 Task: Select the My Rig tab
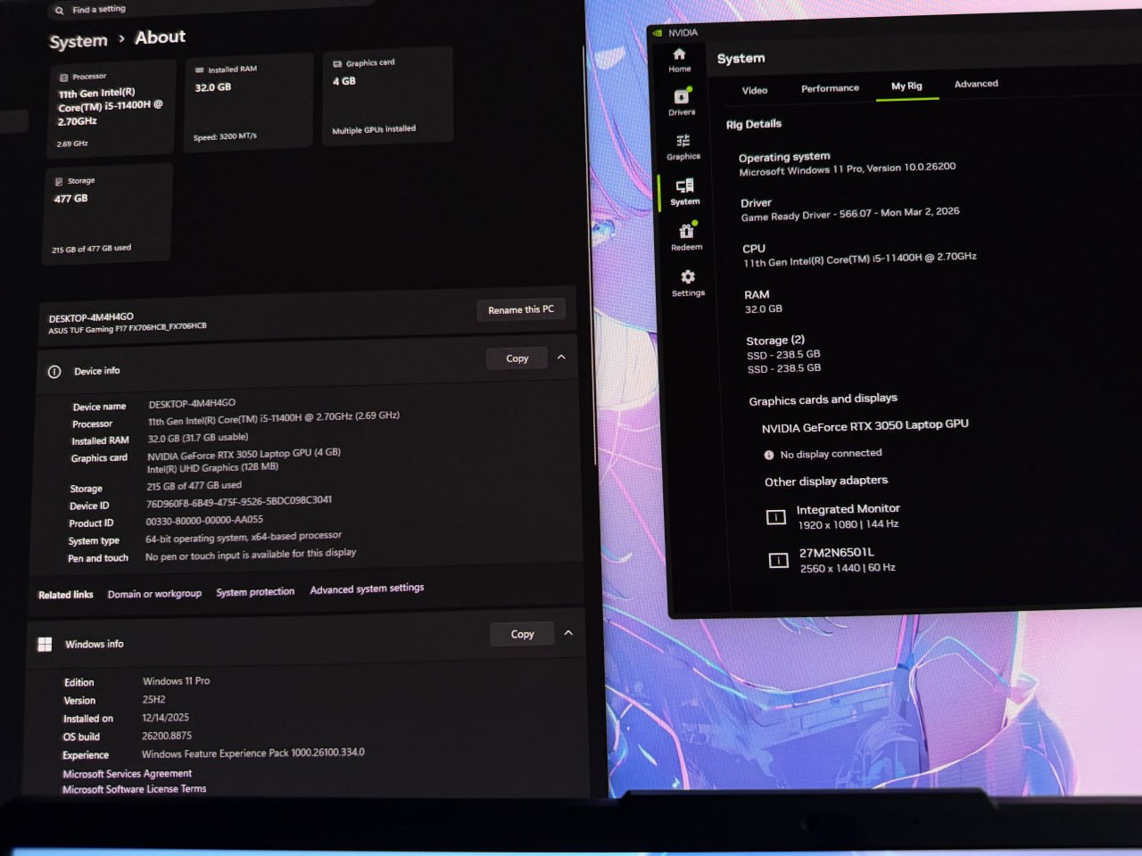pyautogui.click(x=906, y=86)
